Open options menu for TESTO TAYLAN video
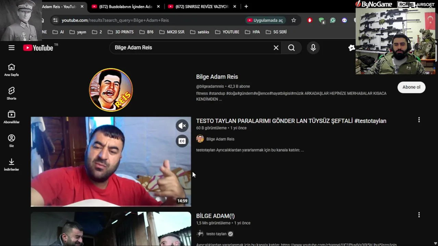 coord(419,120)
